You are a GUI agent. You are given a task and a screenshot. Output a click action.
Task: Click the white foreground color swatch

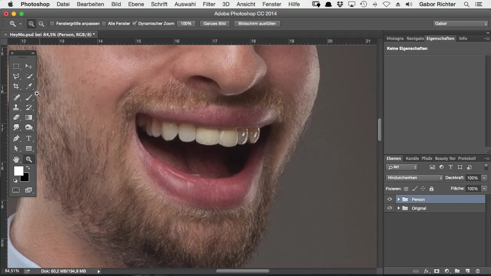pyautogui.click(x=18, y=171)
